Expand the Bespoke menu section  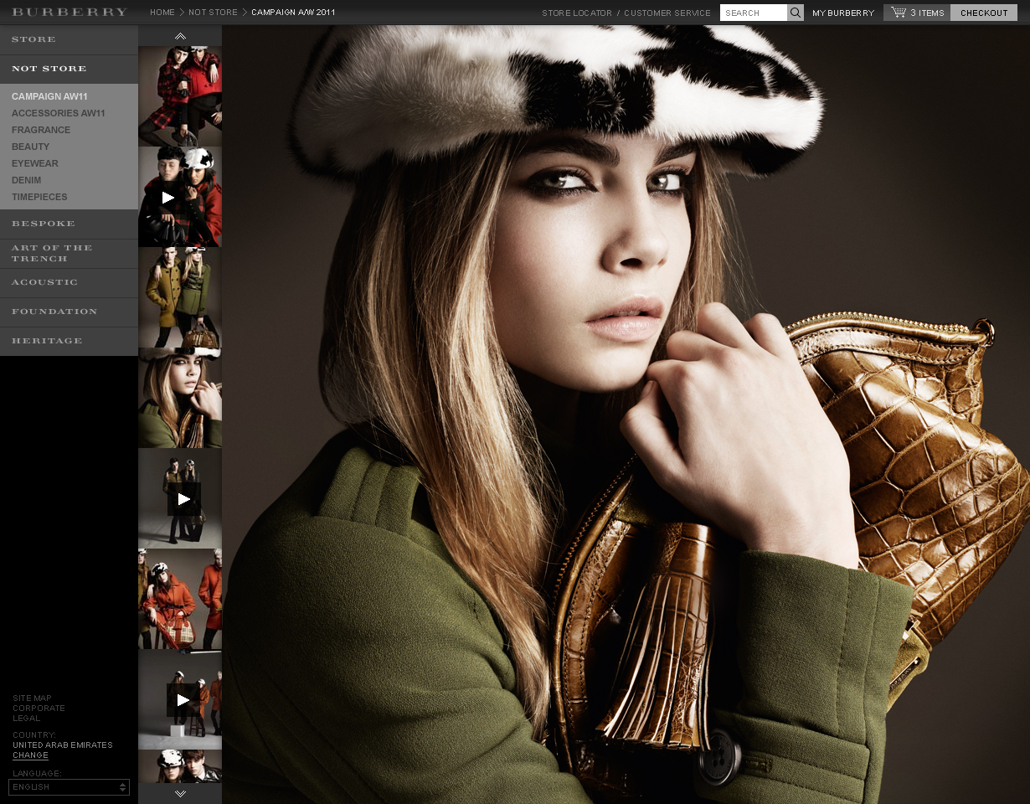[44, 224]
